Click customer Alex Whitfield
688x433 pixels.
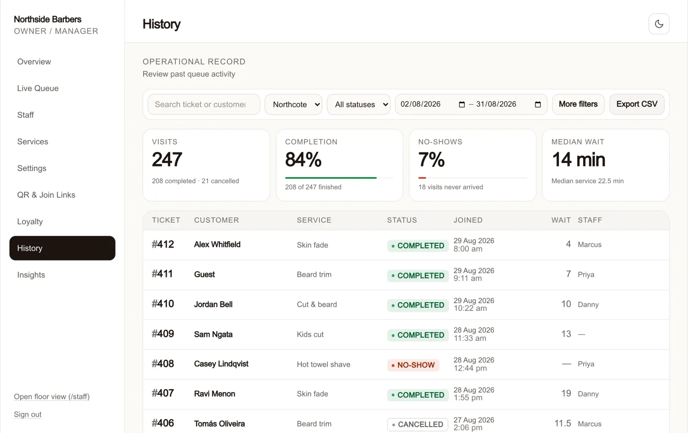coord(217,244)
